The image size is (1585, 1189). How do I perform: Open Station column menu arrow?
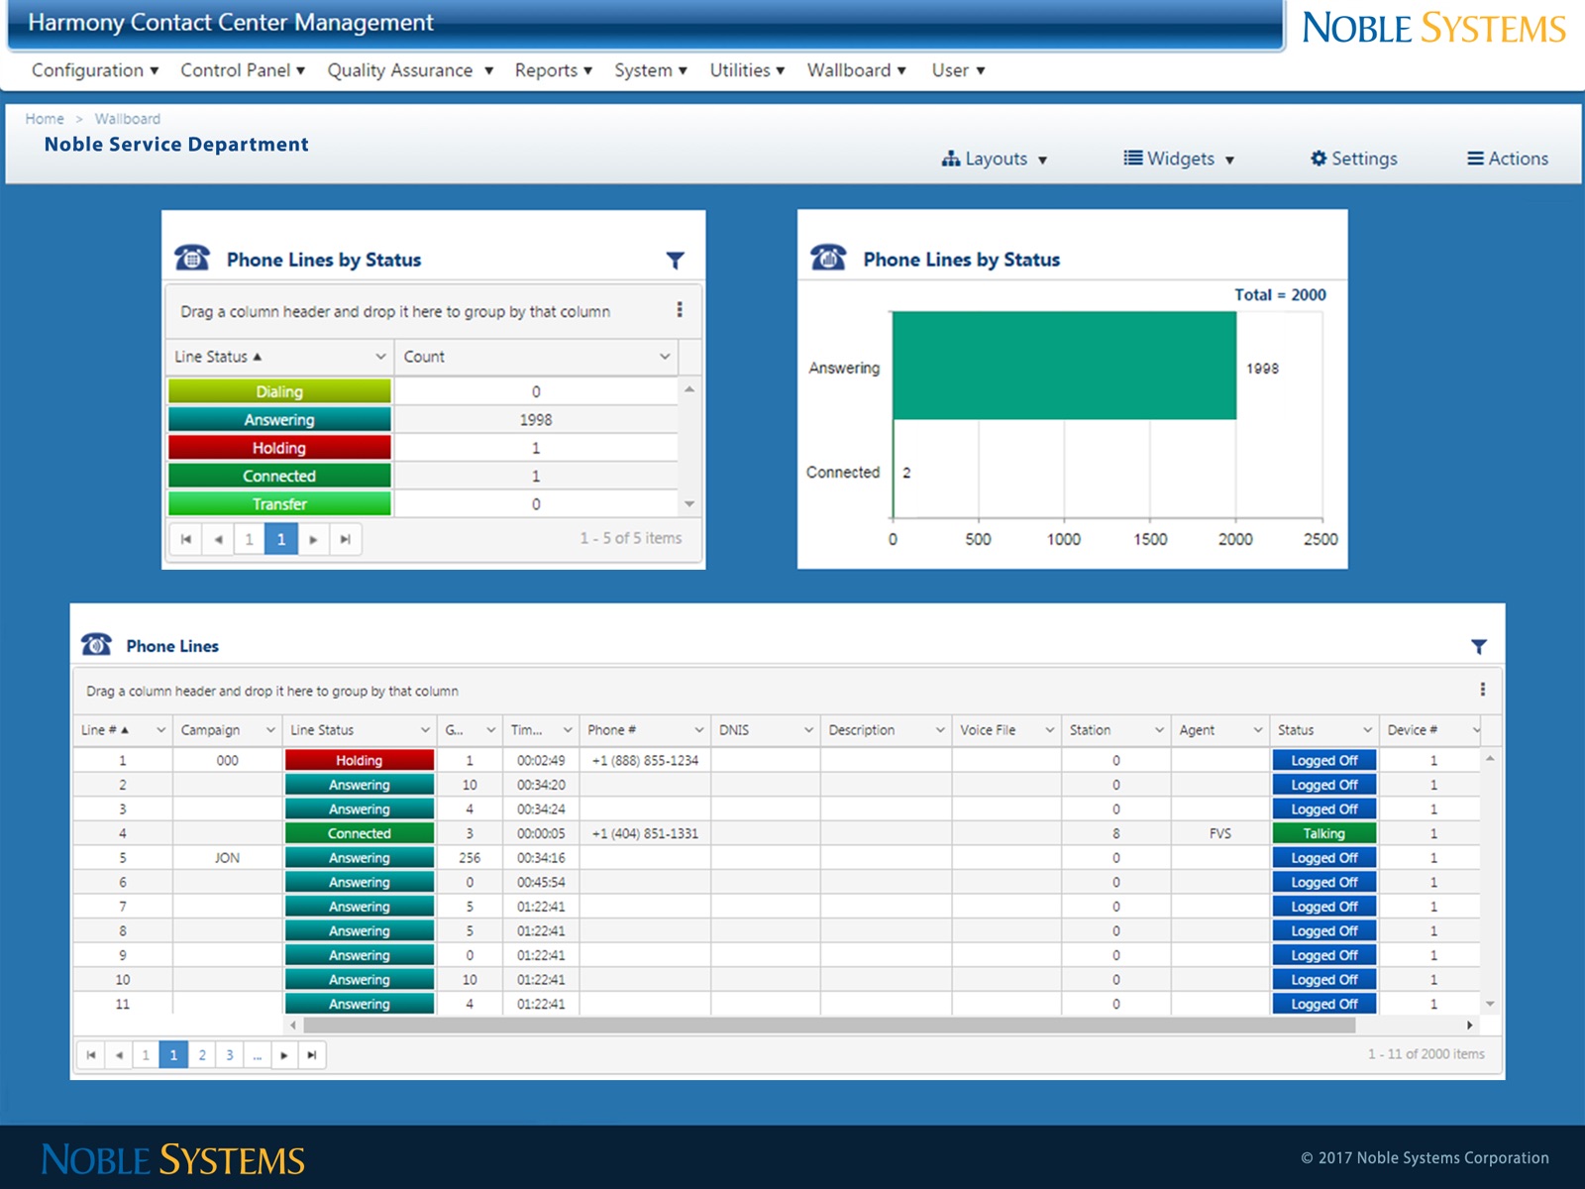[x=1159, y=730]
